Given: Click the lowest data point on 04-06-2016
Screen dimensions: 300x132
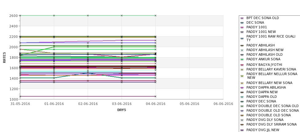Looking at the screenshot, I should point(156,96).
